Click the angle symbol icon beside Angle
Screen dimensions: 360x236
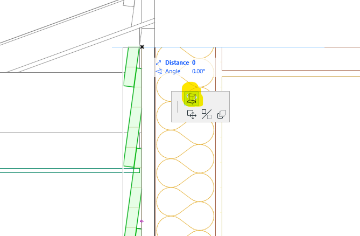point(159,72)
